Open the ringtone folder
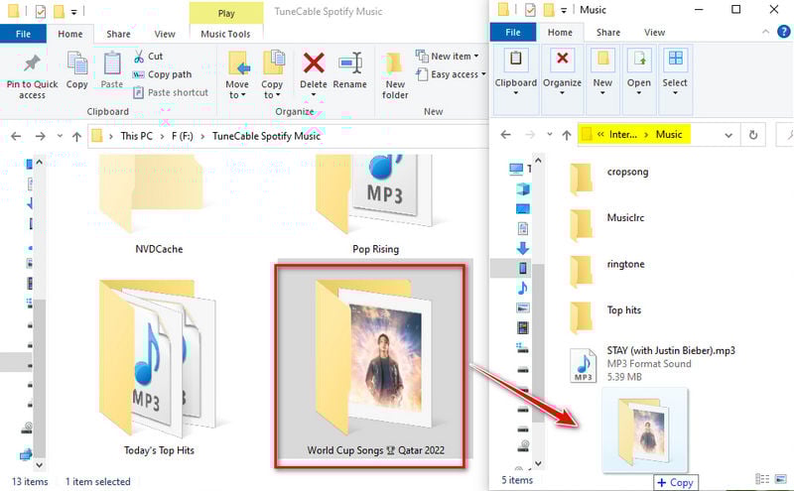 (606, 271)
